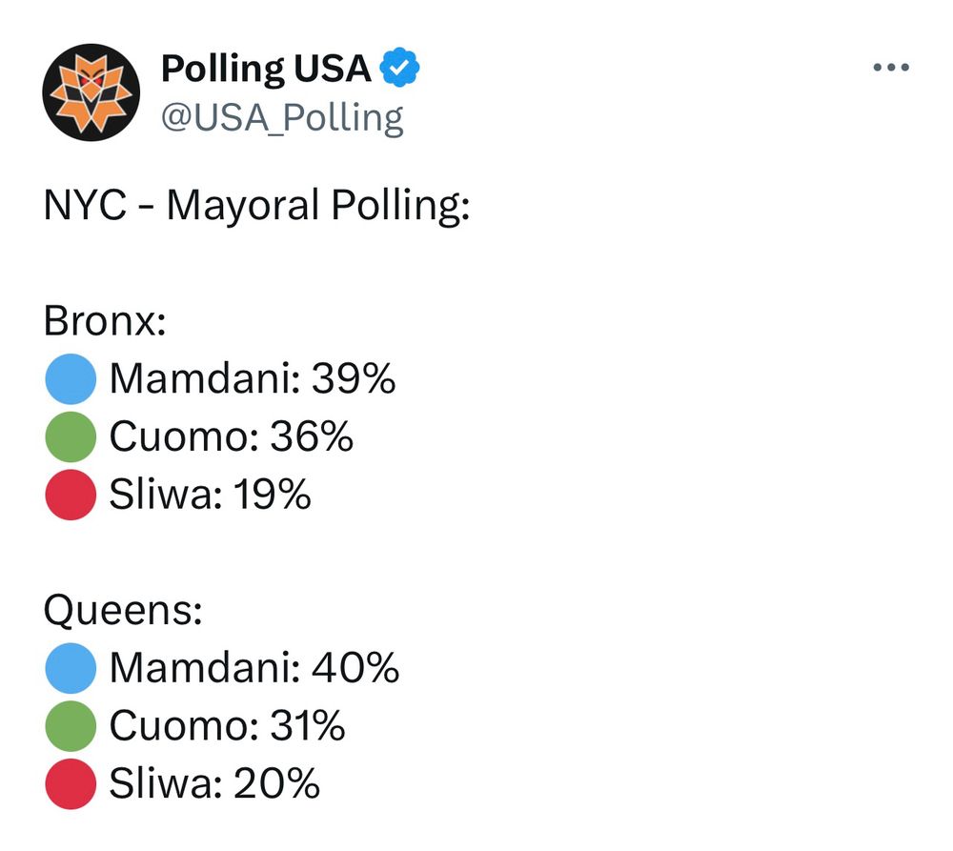Click blue circle next to Queens Mamdani
Viewport: 953px width, 851px height.
pyautogui.click(x=71, y=668)
